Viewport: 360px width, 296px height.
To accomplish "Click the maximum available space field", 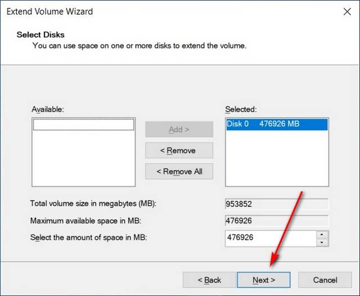I will pyautogui.click(x=276, y=220).
